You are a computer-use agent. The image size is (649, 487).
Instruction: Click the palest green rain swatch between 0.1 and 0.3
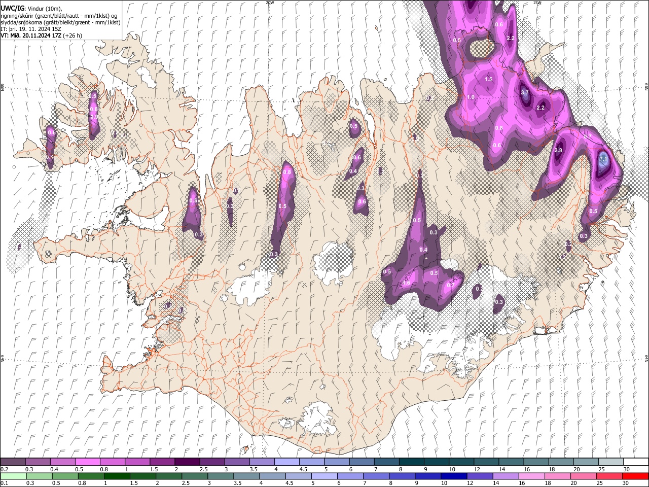coord(13,476)
